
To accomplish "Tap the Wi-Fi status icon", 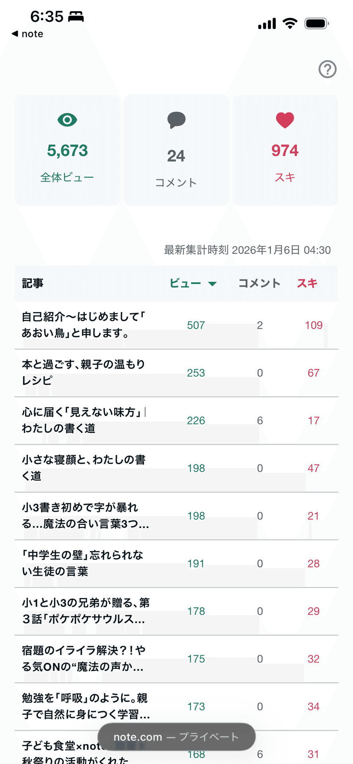I will (290, 23).
